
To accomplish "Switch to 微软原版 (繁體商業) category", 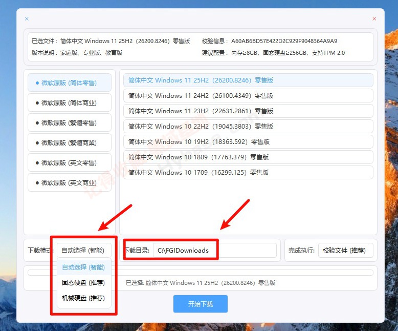I will (x=70, y=142).
